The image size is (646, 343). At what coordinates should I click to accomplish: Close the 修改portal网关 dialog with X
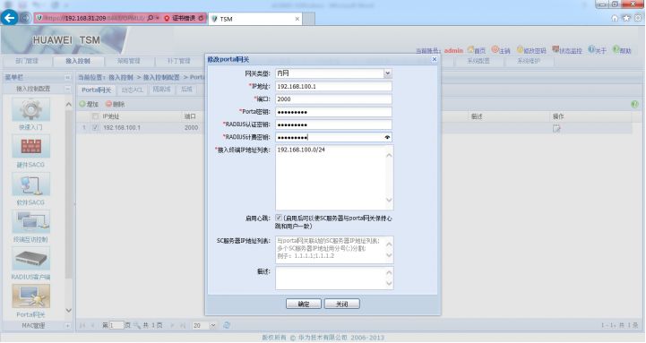click(435, 59)
